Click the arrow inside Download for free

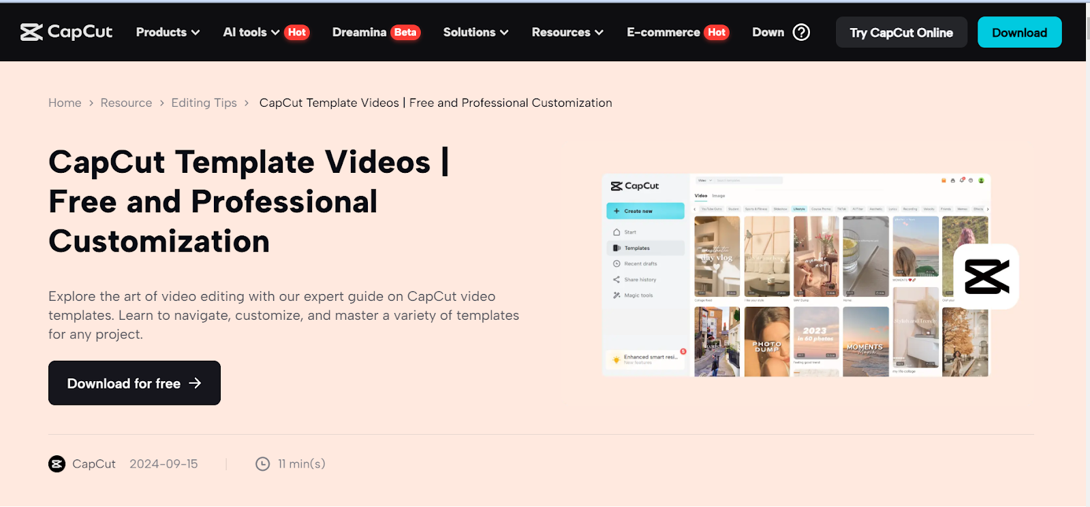tap(195, 383)
